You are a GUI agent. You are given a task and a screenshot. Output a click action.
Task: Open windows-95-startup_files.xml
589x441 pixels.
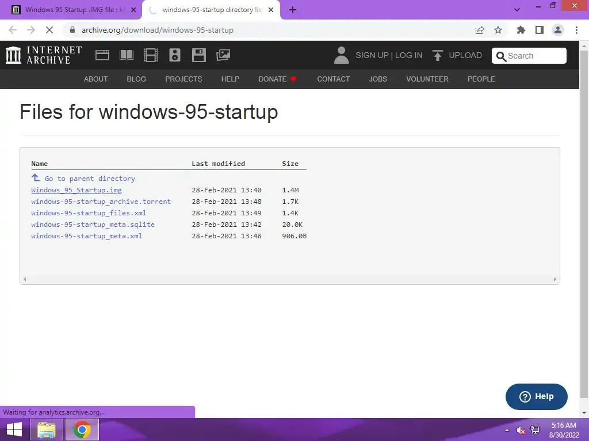click(89, 213)
